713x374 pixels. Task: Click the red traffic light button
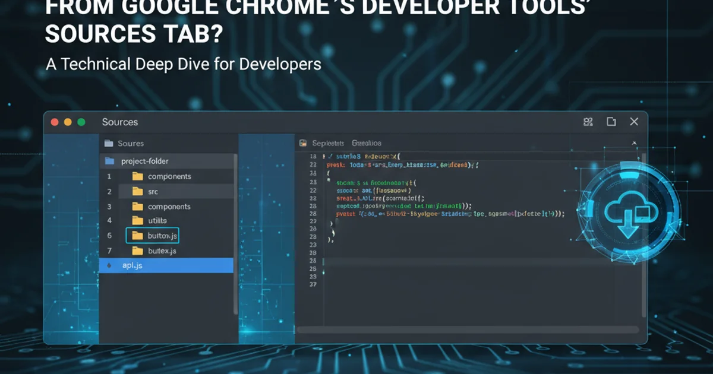pos(55,122)
